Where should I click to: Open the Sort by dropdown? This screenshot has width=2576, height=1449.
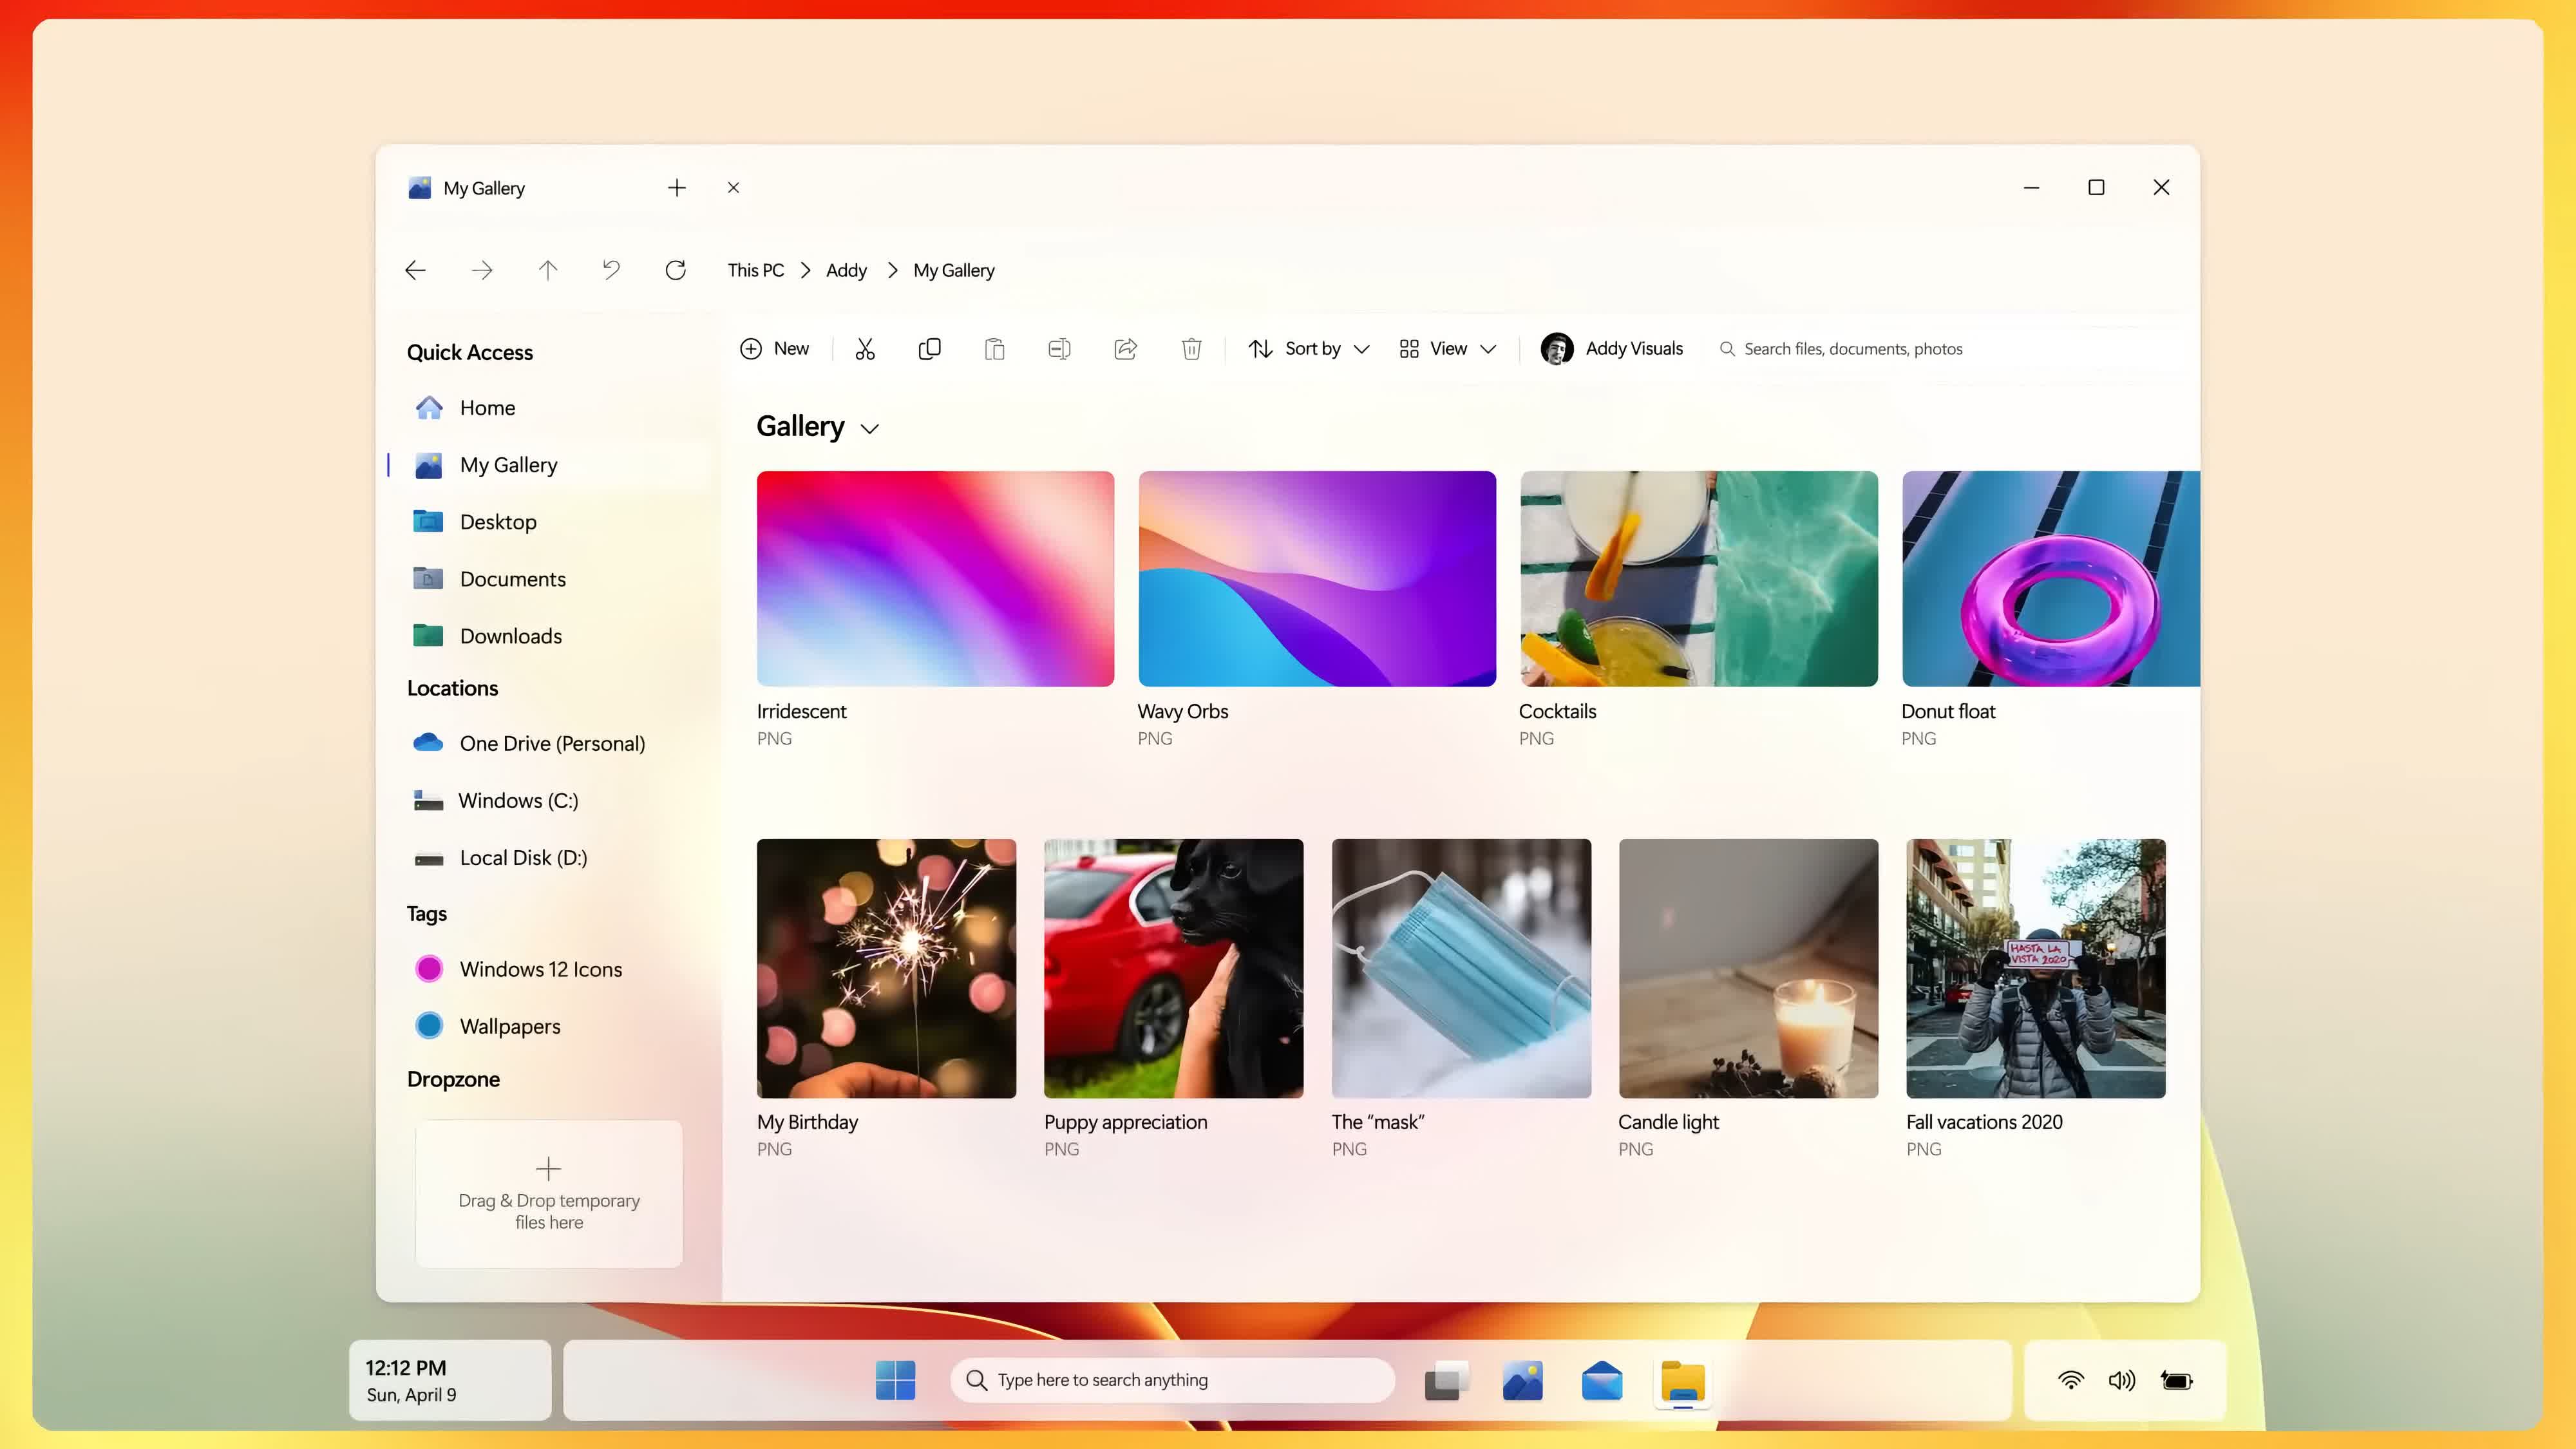1308,349
